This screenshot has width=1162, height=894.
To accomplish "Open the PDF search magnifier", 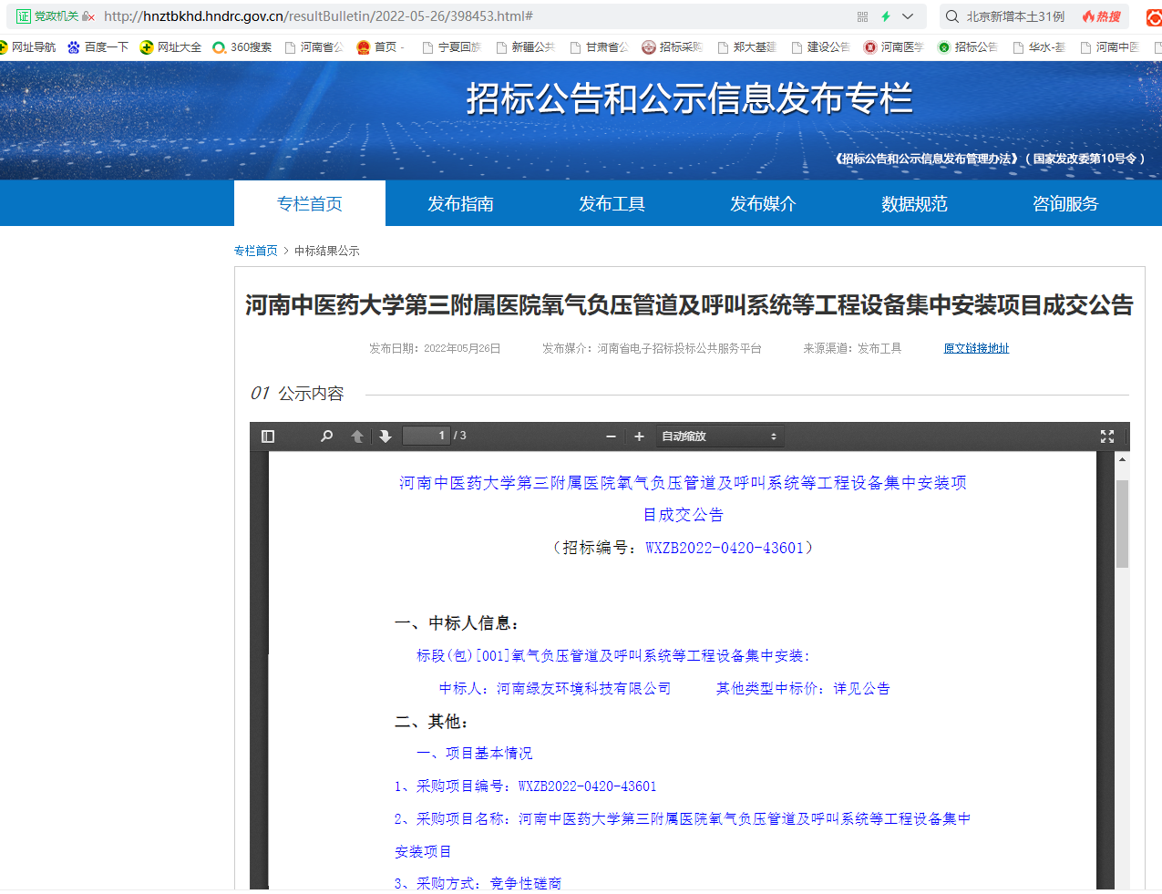I will (326, 437).
